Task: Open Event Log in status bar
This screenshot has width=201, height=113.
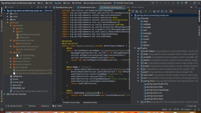Action: point(191,106)
